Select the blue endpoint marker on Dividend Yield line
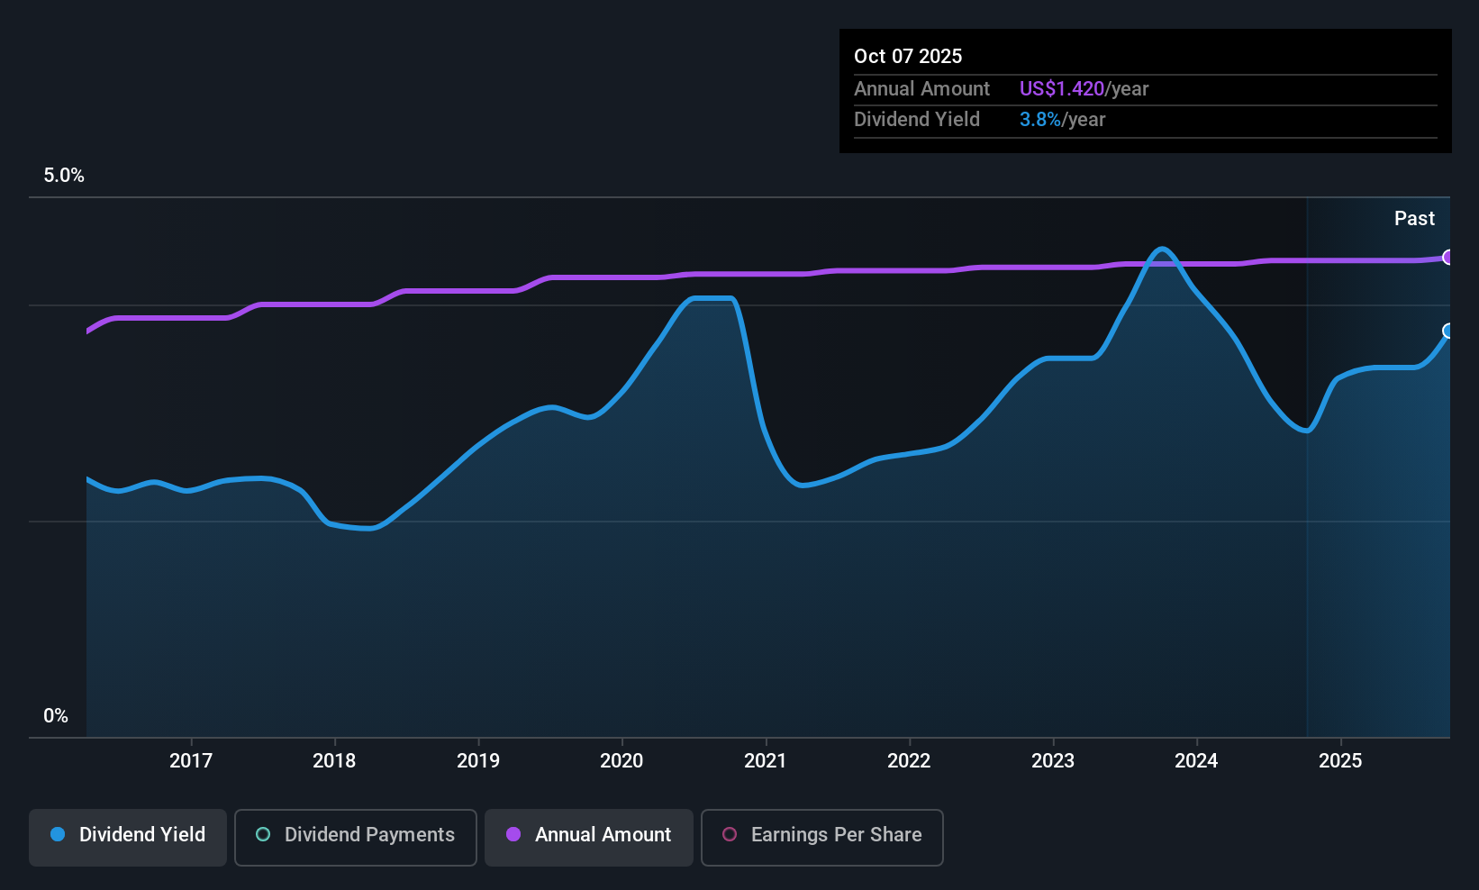Viewport: 1479px width, 890px height. click(1448, 331)
